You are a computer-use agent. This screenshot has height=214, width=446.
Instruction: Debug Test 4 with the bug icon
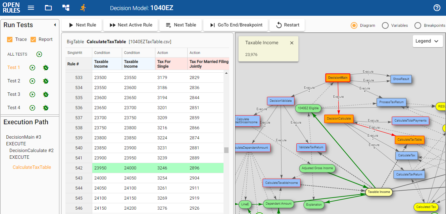(x=46, y=108)
